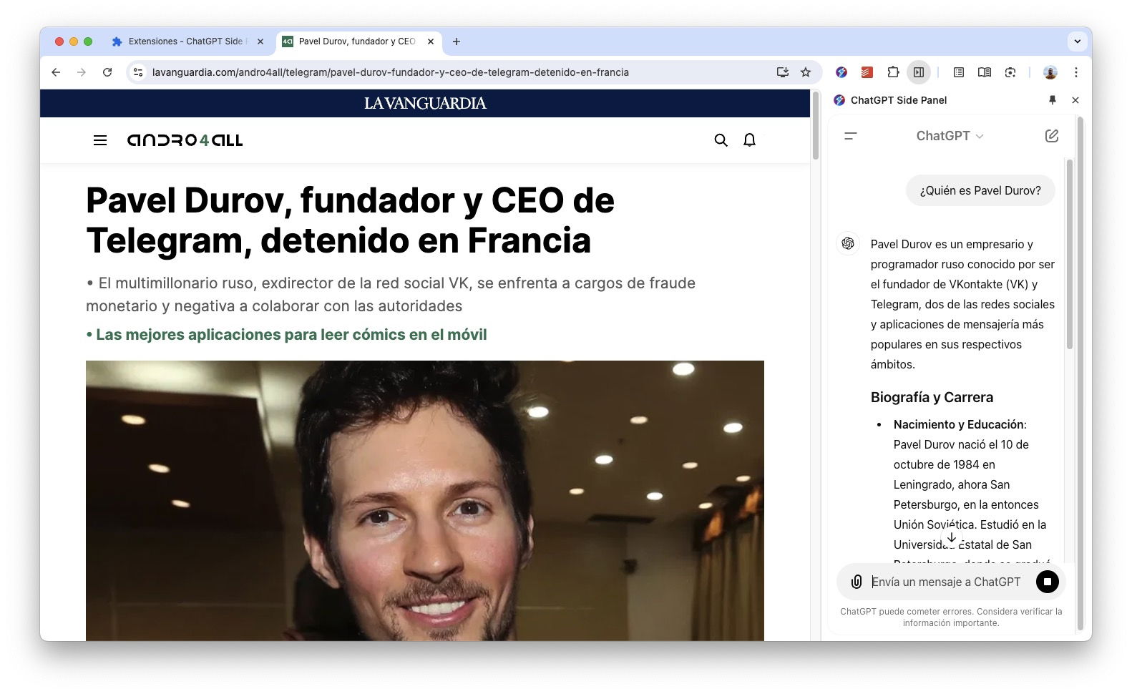This screenshot has height=694, width=1132.
Task: Click the Andro4all logo
Action: (x=185, y=140)
